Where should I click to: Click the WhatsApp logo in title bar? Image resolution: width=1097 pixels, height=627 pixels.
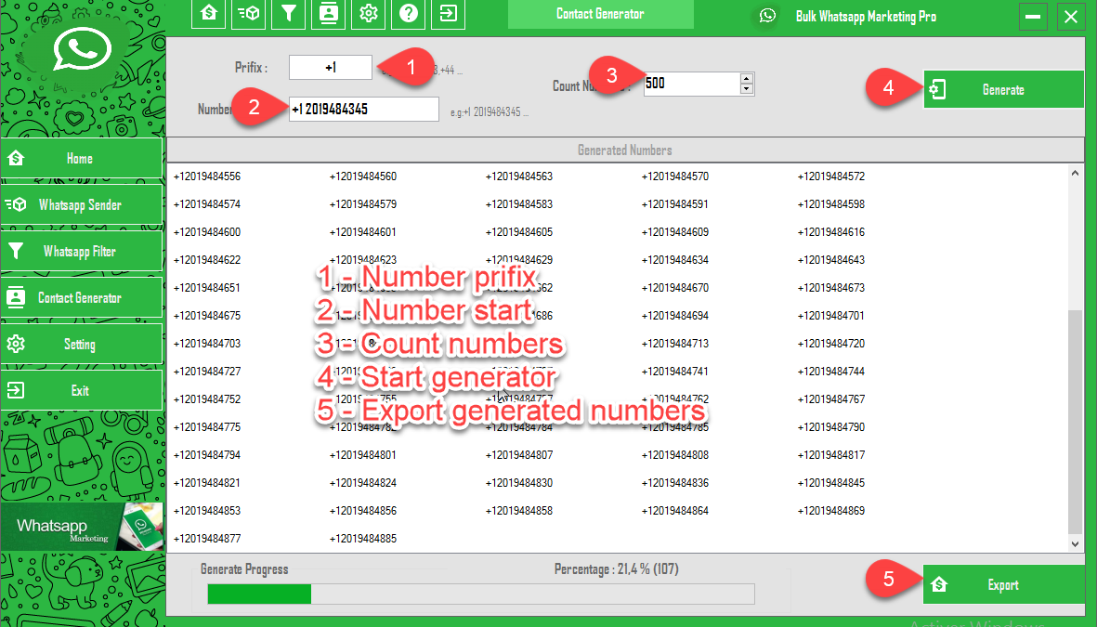point(767,16)
